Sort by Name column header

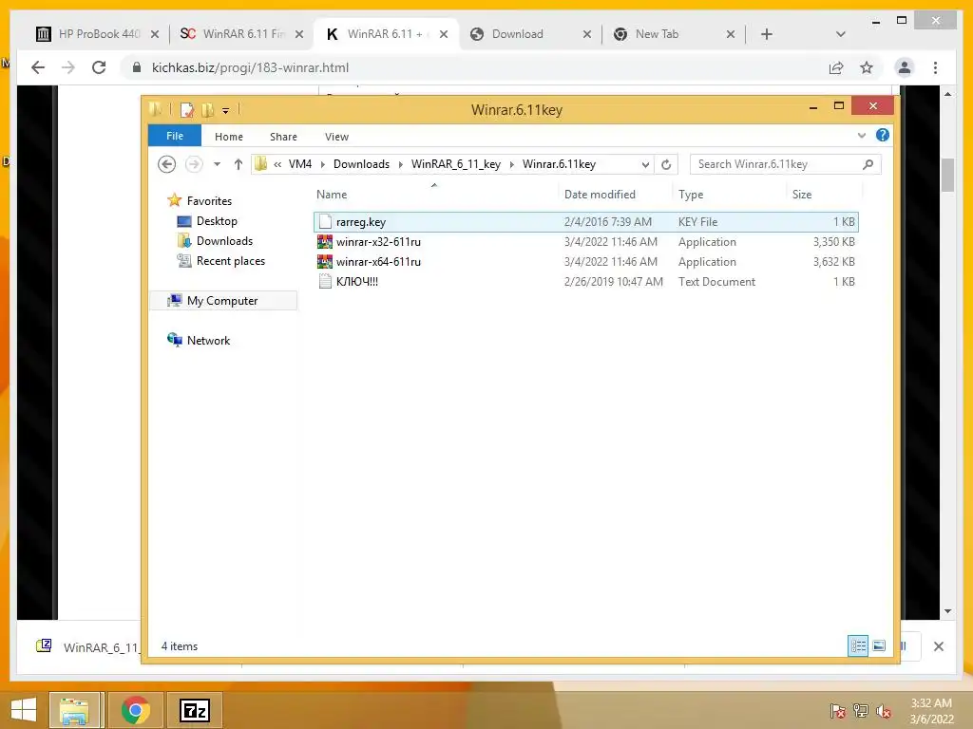(x=332, y=195)
